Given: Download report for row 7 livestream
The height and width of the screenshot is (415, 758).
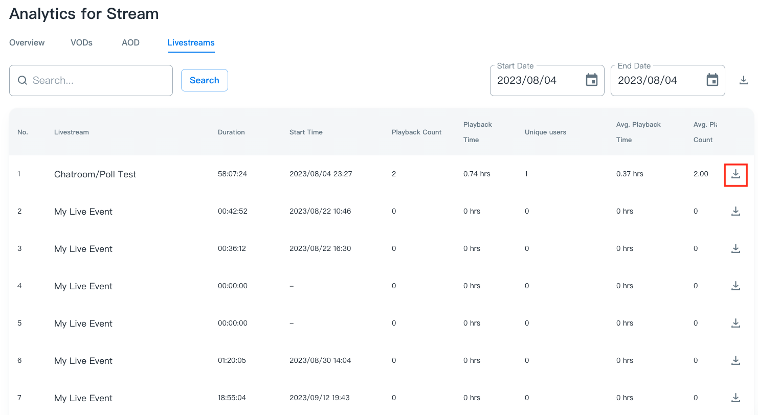Looking at the screenshot, I should click(735, 398).
